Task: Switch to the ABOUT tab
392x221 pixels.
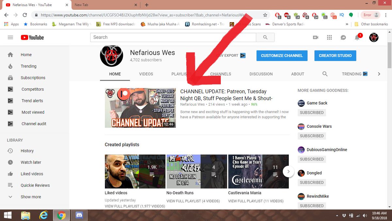Action: [298, 74]
